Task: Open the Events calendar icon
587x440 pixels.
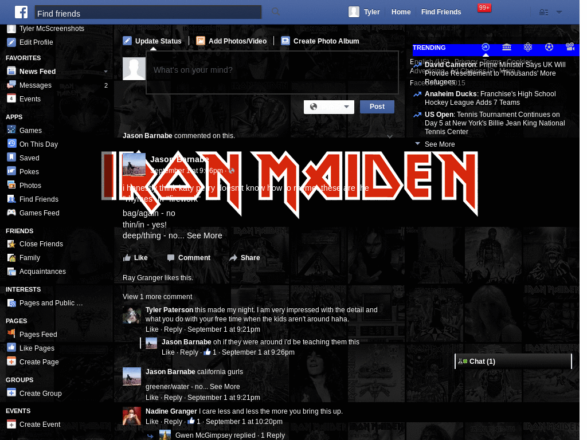Action: click(x=11, y=99)
